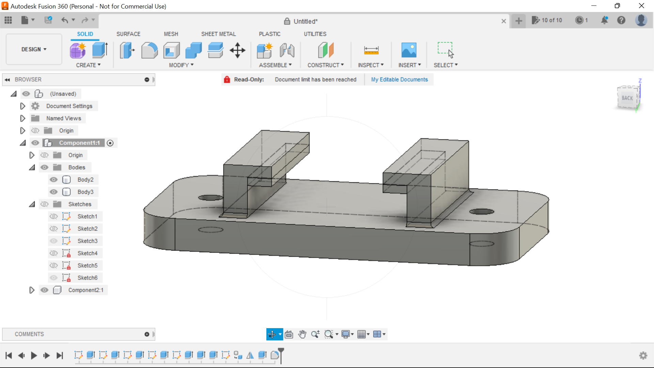Hide Sketch4 in browser tree
Screen dimensions: 654x368
tap(54, 253)
